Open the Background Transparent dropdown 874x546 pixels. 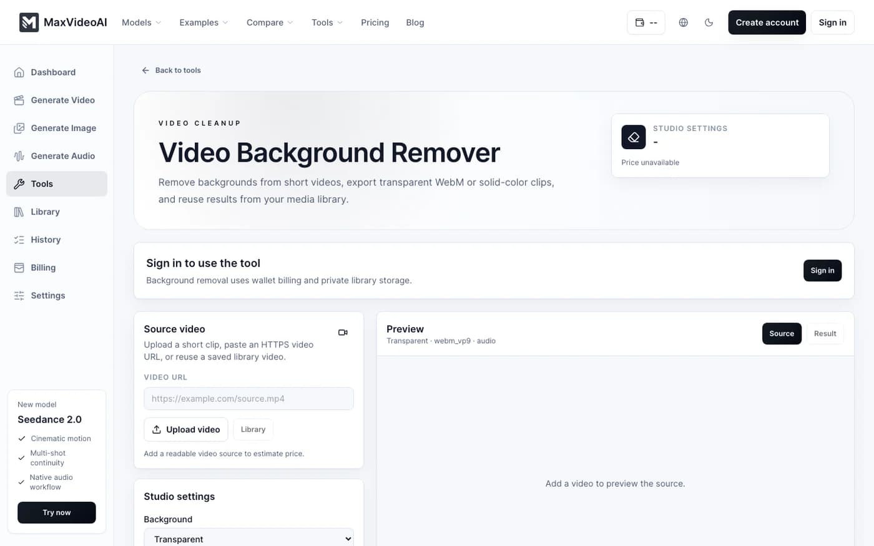point(248,539)
